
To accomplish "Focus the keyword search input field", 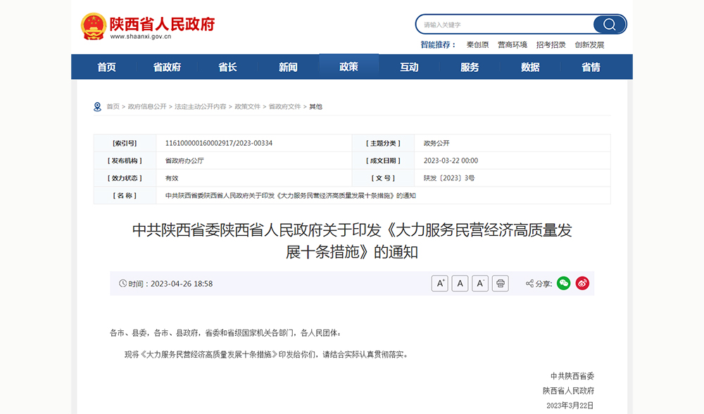I will pos(503,25).
